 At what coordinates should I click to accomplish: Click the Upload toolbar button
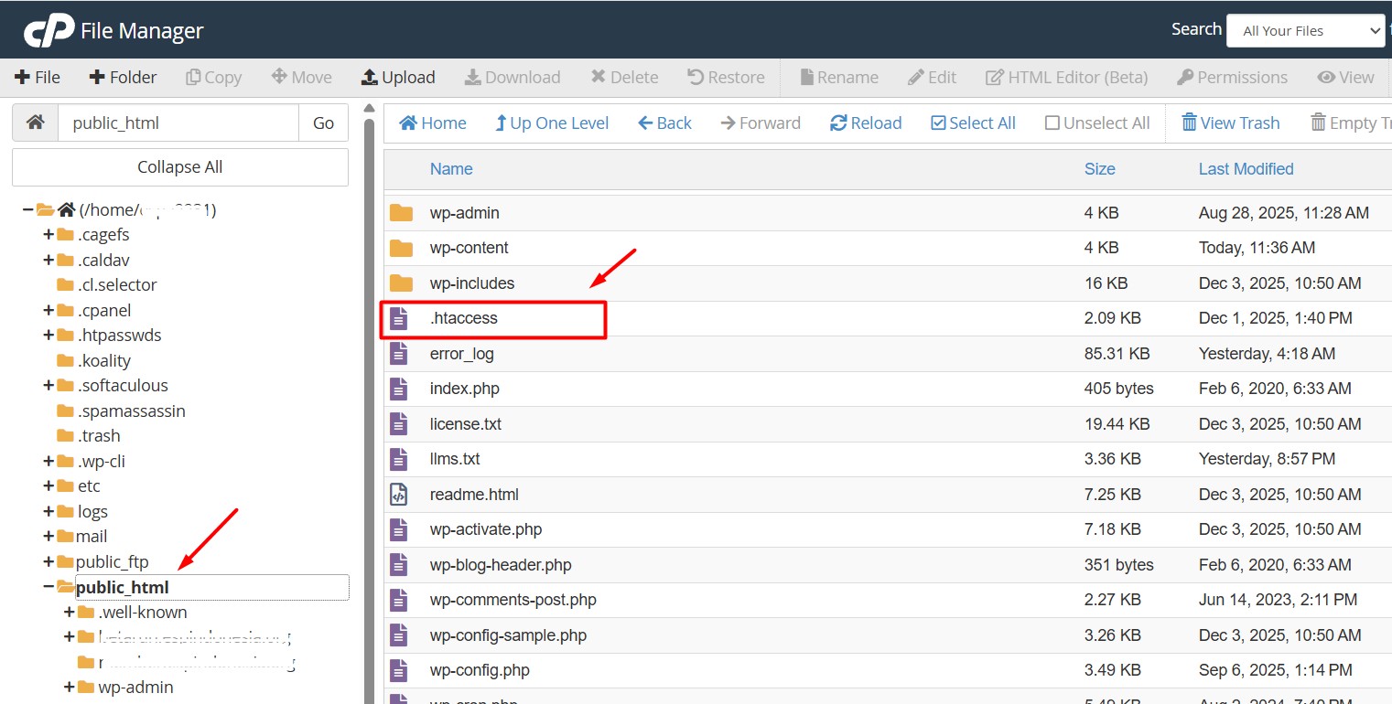398,78
